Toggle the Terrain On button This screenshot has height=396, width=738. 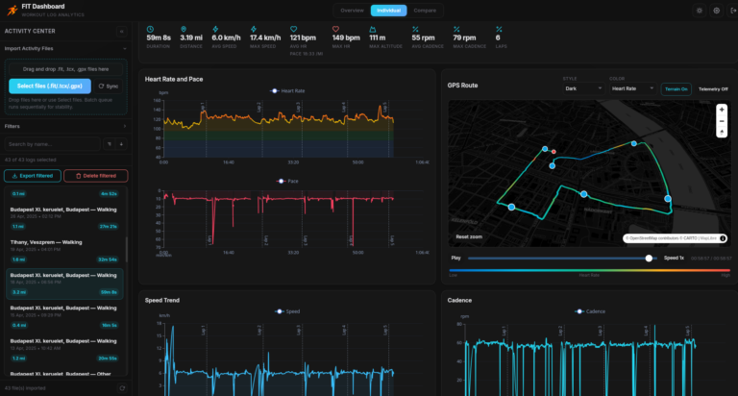(x=676, y=88)
